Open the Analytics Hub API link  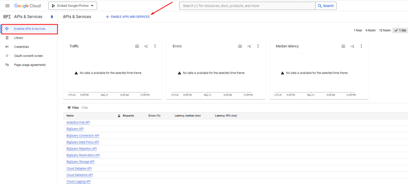click(x=78, y=122)
